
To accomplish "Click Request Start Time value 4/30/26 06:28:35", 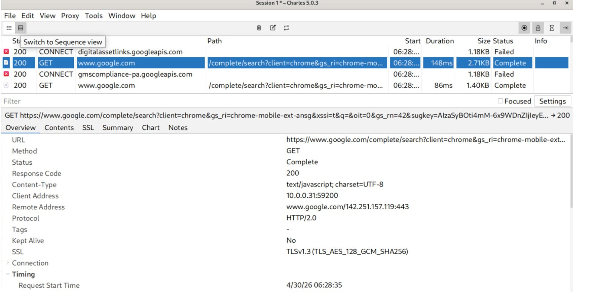I will tap(314, 285).
